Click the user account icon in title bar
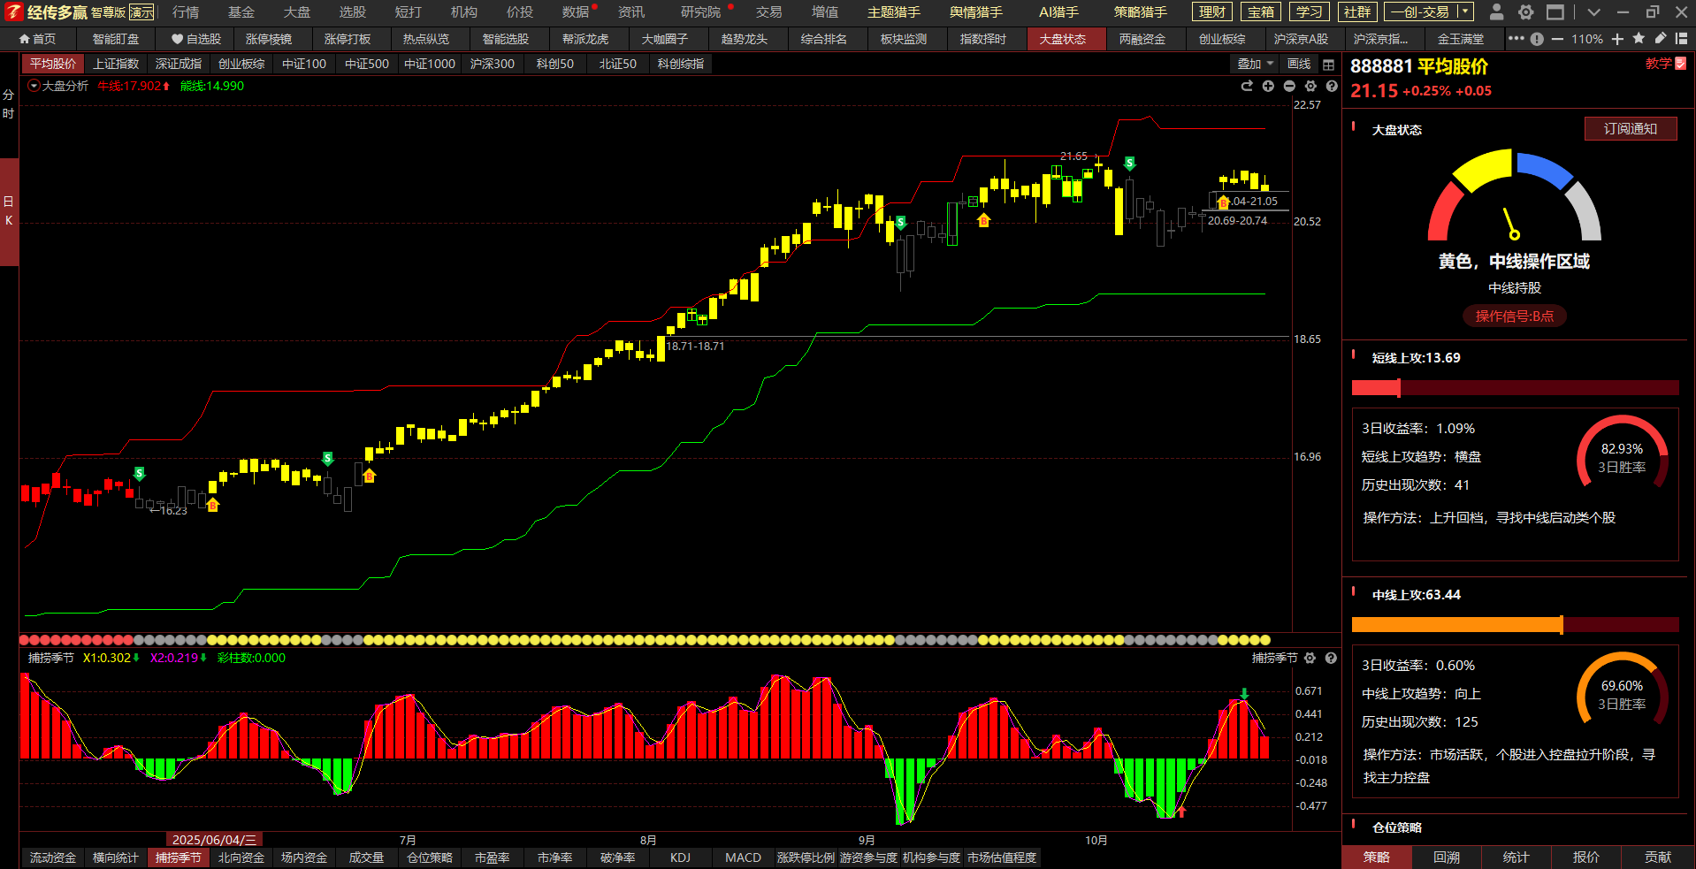The image size is (1696, 869). tap(1496, 12)
